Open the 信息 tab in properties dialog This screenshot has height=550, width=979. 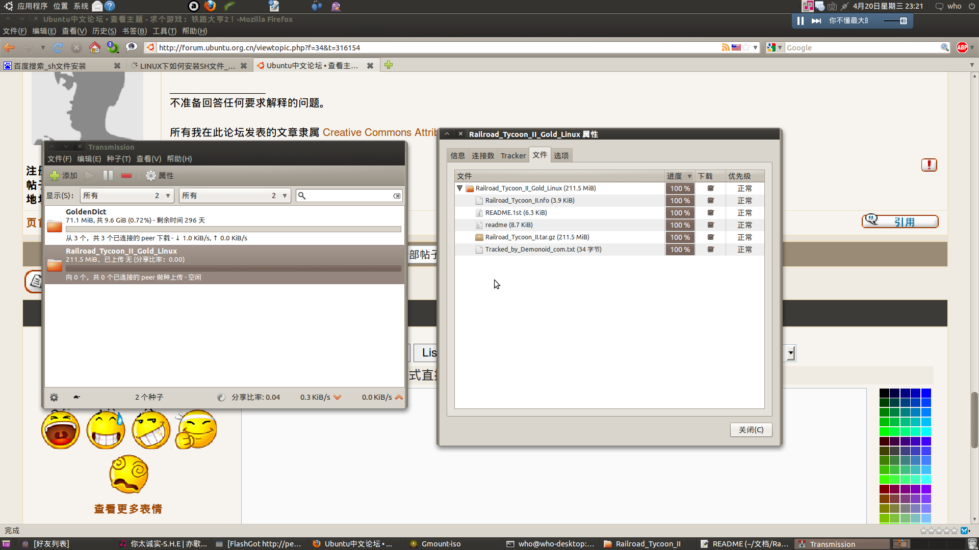pos(457,156)
